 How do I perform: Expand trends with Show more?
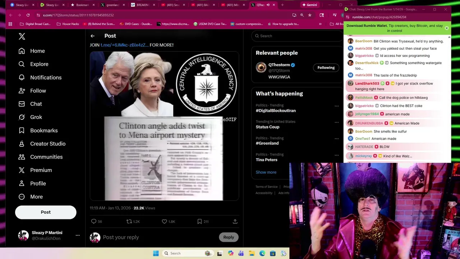(x=266, y=172)
